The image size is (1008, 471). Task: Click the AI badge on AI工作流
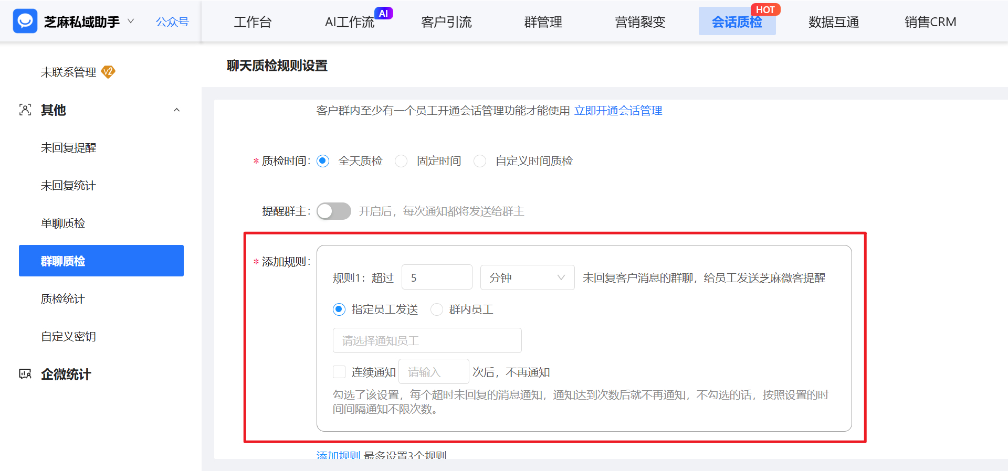(x=384, y=13)
